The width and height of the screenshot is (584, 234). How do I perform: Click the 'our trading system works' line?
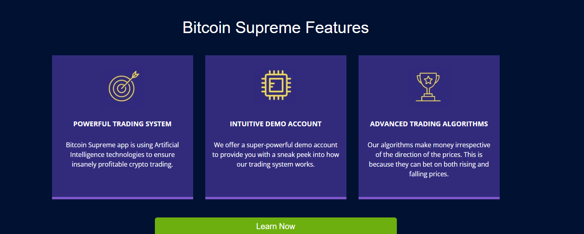(276, 164)
